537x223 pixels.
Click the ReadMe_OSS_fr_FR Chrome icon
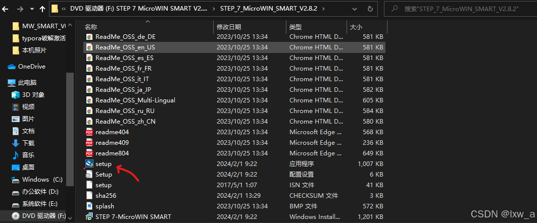click(89, 69)
